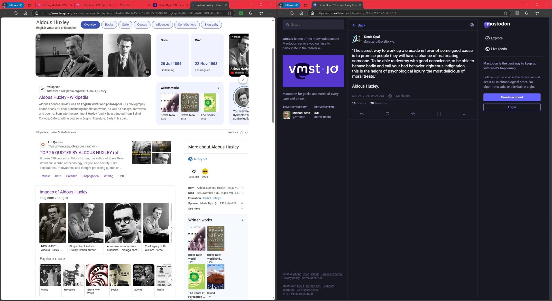Switch to the Deniz Opal tab in the Bing window
The height and width of the screenshot is (301, 552).
(x=171, y=5)
